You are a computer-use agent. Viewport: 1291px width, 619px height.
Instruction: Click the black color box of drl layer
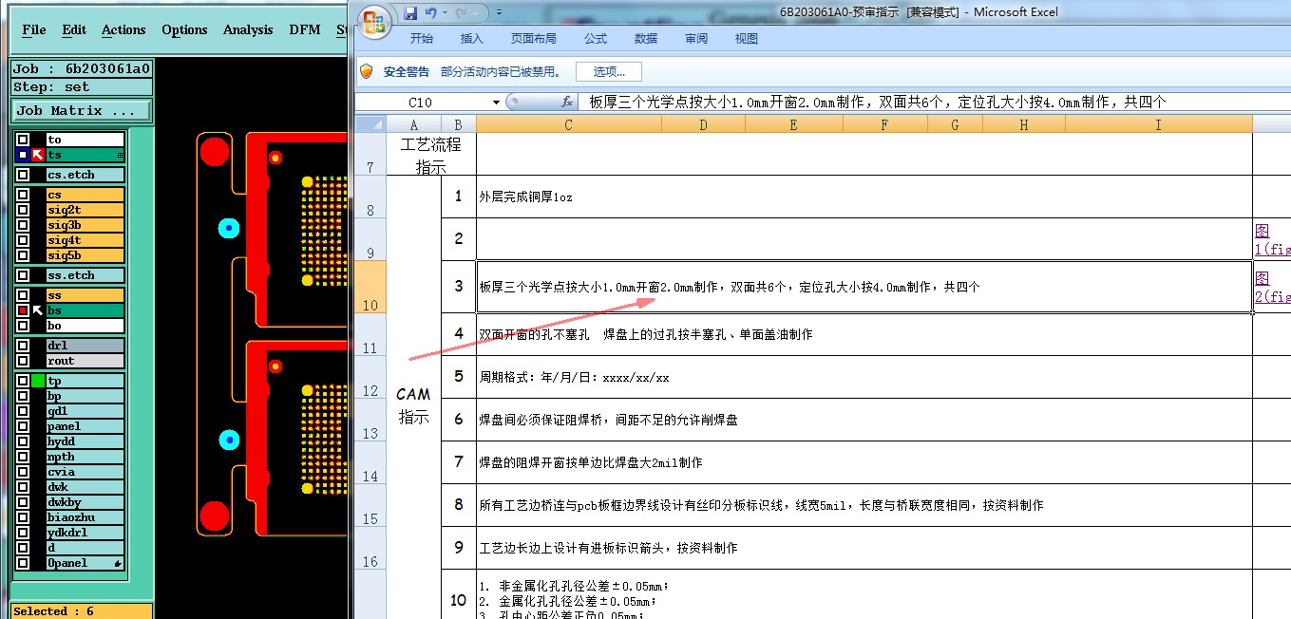[38, 346]
